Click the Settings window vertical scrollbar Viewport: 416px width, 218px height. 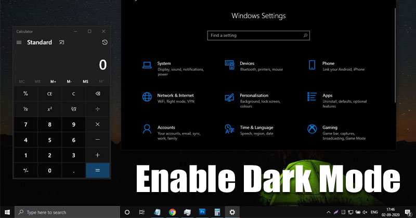click(x=395, y=55)
